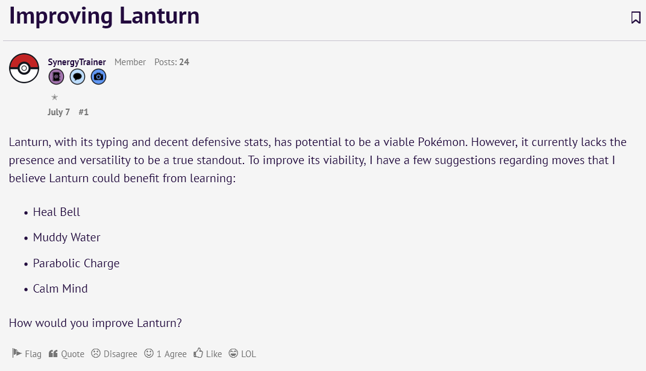This screenshot has width=646, height=371.
Task: Click the speech bubble badge icon
Action: tap(77, 77)
